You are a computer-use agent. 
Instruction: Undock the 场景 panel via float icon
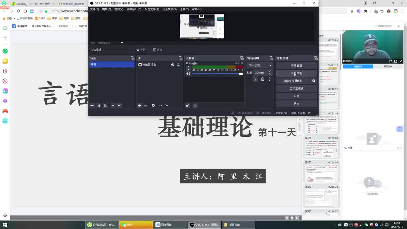tap(133, 58)
